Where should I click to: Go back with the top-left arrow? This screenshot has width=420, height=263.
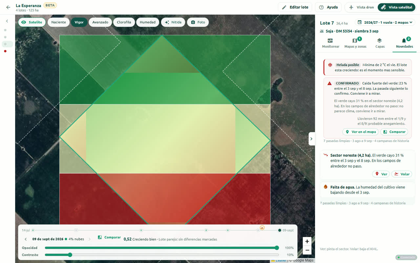(8, 7)
